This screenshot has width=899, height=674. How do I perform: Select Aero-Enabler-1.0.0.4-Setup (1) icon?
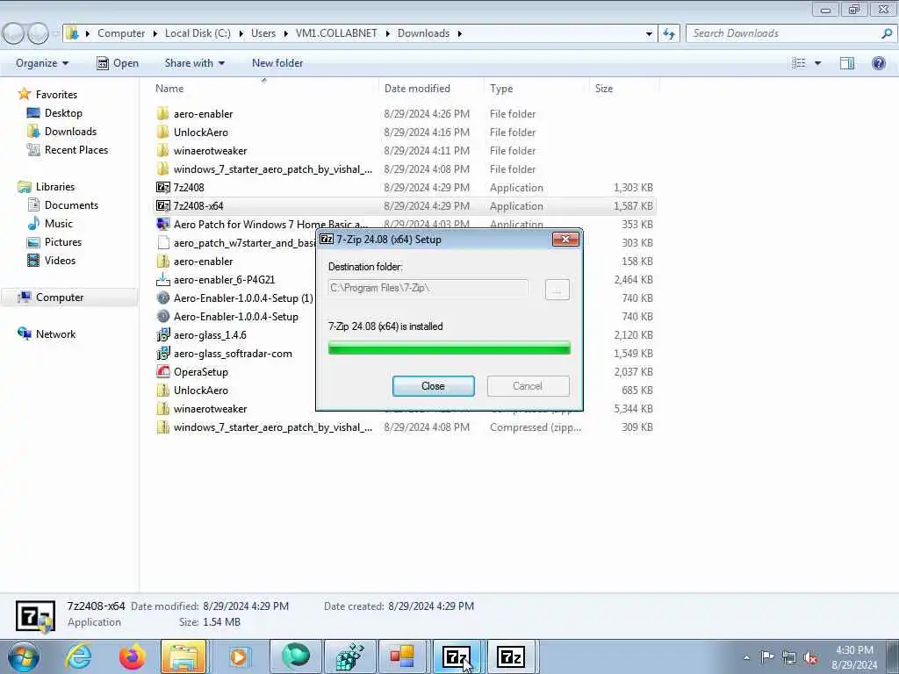coord(162,298)
